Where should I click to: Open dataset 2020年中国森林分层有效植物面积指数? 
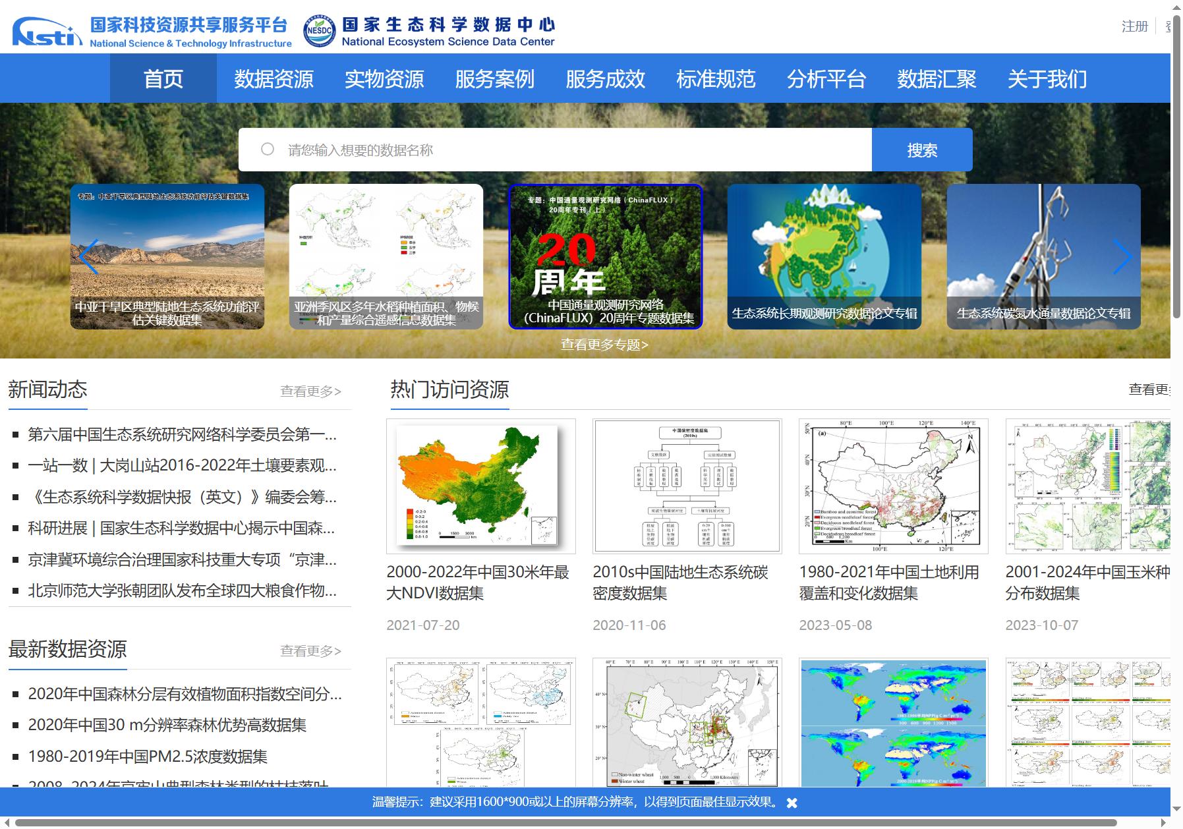coord(185,694)
